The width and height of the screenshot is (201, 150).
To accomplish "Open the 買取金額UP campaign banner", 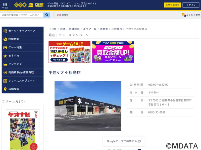I will 113,52.
